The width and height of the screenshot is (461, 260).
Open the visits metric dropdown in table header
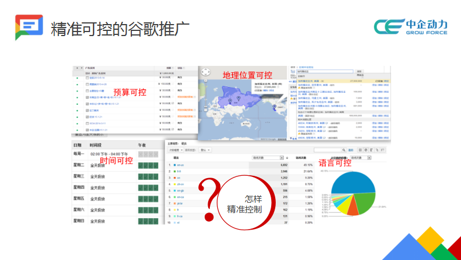pos(268,157)
